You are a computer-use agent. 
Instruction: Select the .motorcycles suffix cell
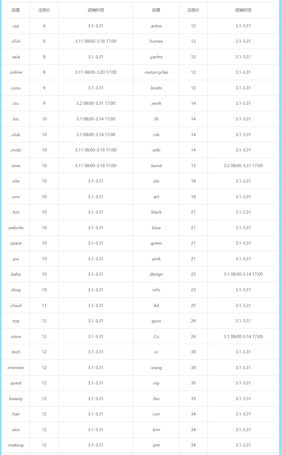pos(156,72)
